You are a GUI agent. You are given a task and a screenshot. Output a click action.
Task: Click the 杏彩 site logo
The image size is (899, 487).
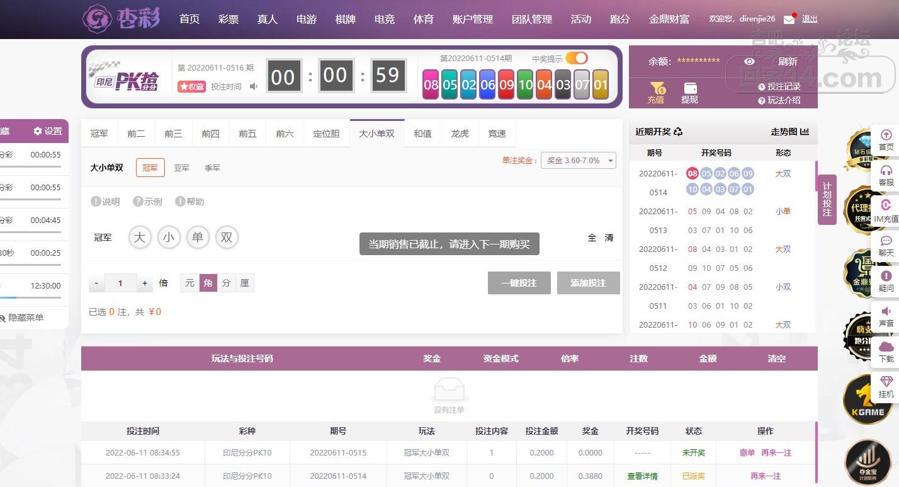[121, 20]
